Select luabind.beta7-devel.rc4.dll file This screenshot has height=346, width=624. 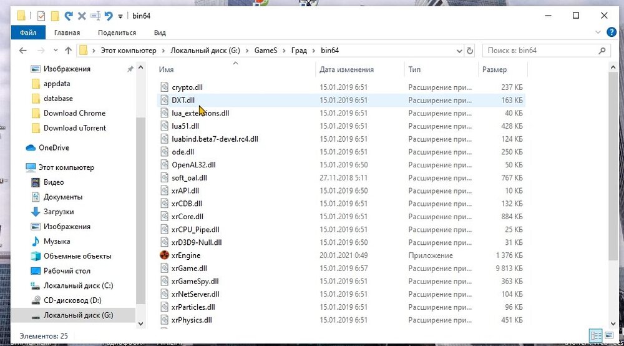coord(215,139)
